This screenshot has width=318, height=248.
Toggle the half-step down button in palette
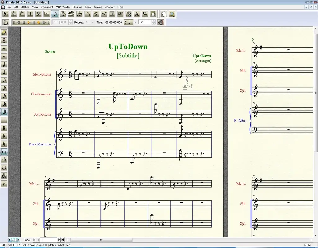pyautogui.click(x=4, y=160)
